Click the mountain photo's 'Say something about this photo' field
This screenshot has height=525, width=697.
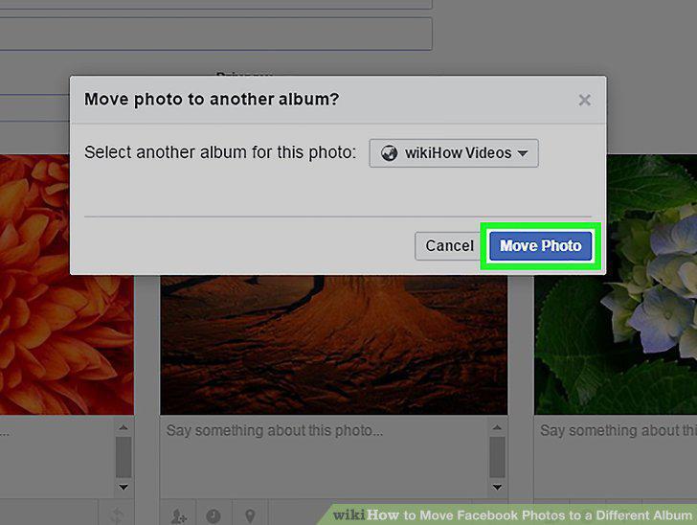click(325, 457)
